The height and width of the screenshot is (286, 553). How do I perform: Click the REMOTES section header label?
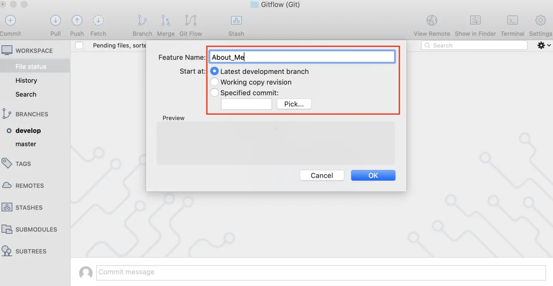pos(29,186)
